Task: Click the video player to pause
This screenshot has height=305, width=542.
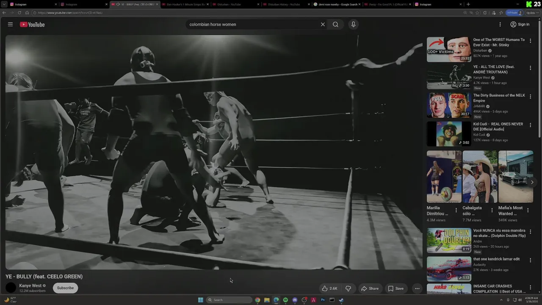Action: pos(214,152)
